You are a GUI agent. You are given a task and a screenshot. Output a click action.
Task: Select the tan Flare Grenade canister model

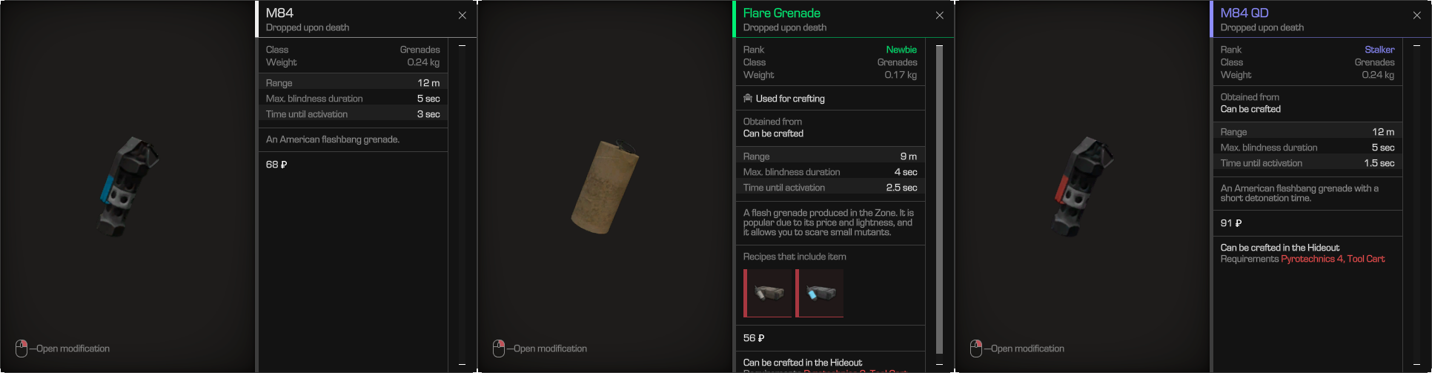click(x=604, y=187)
